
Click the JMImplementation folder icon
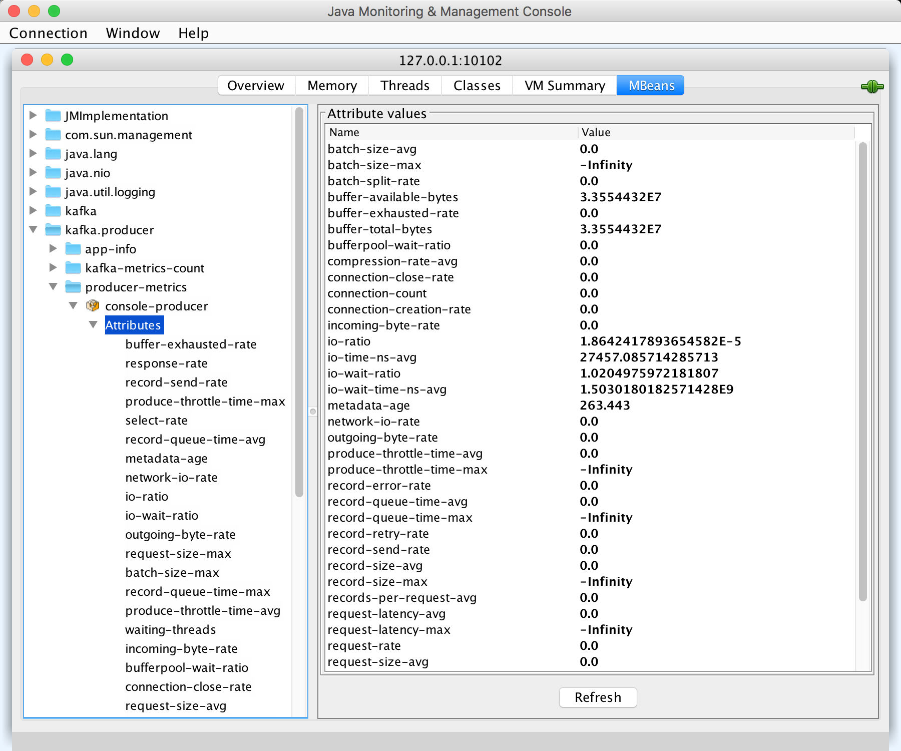tap(53, 116)
